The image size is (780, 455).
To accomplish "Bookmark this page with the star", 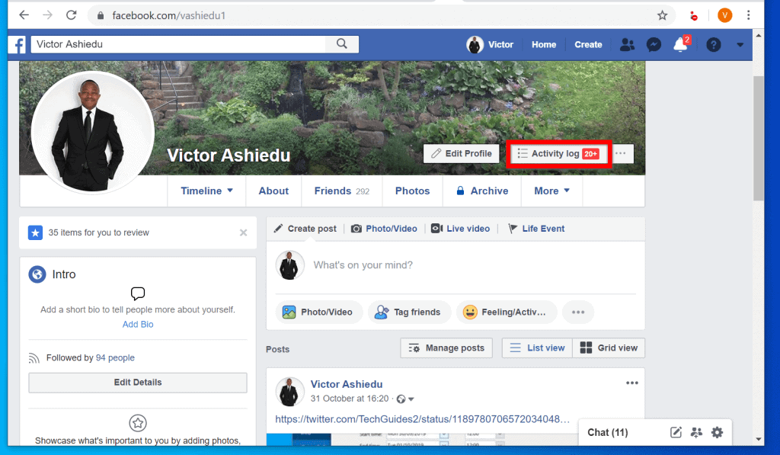I will (x=662, y=15).
